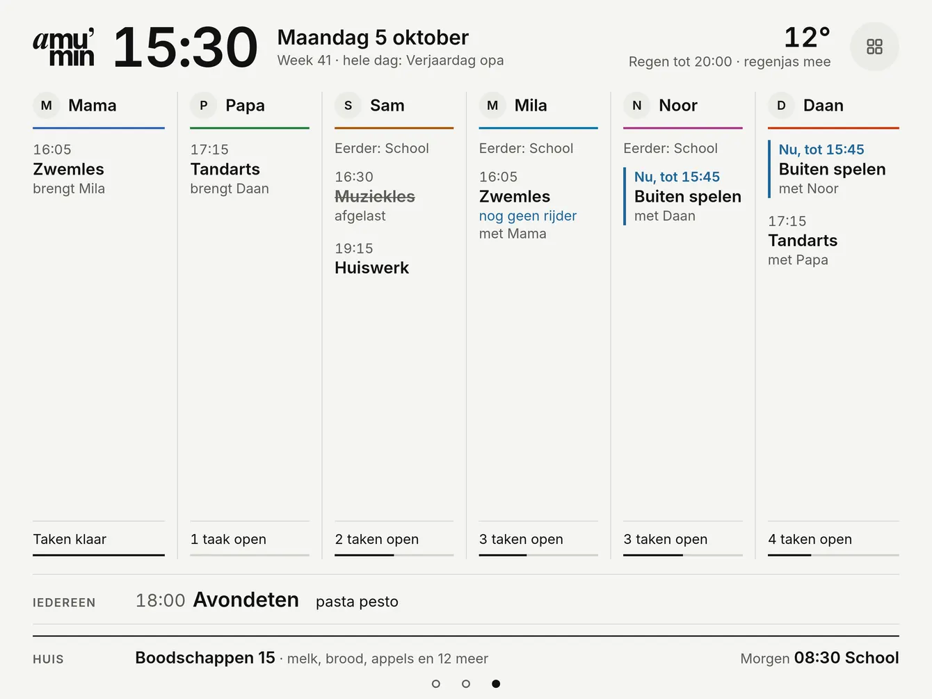
Task: Select Mama's avatar initial
Action: (47, 106)
